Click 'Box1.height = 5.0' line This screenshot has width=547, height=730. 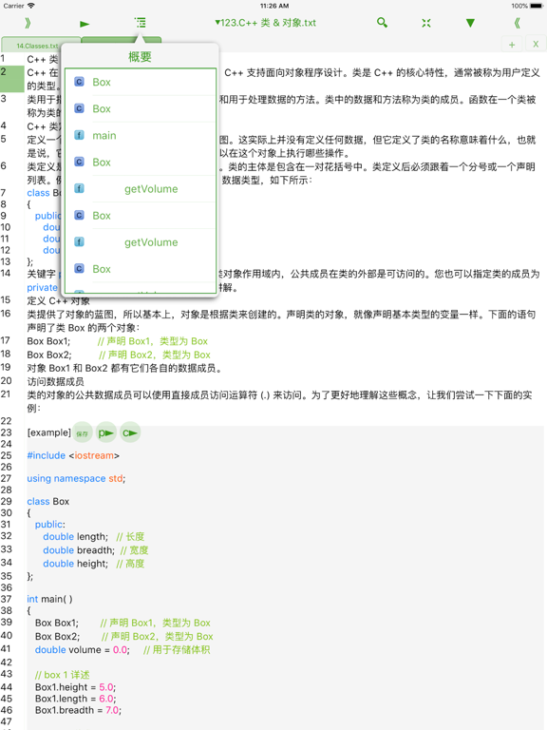coord(75,687)
